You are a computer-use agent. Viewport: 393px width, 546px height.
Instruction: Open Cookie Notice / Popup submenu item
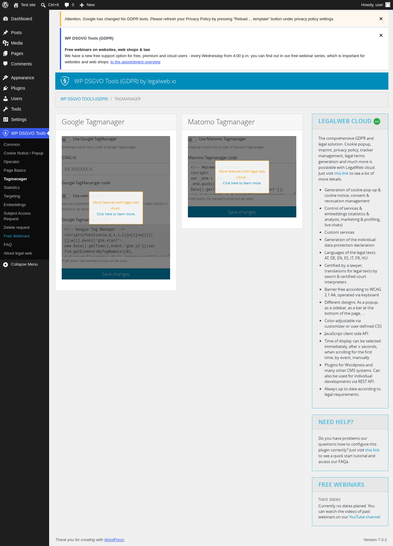point(25,153)
